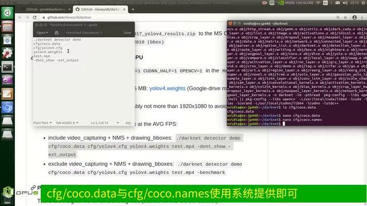This screenshot has height=206, width=367.
Task: Click the "-dont_show -ext_output" line in gedit
Action: (56, 60)
